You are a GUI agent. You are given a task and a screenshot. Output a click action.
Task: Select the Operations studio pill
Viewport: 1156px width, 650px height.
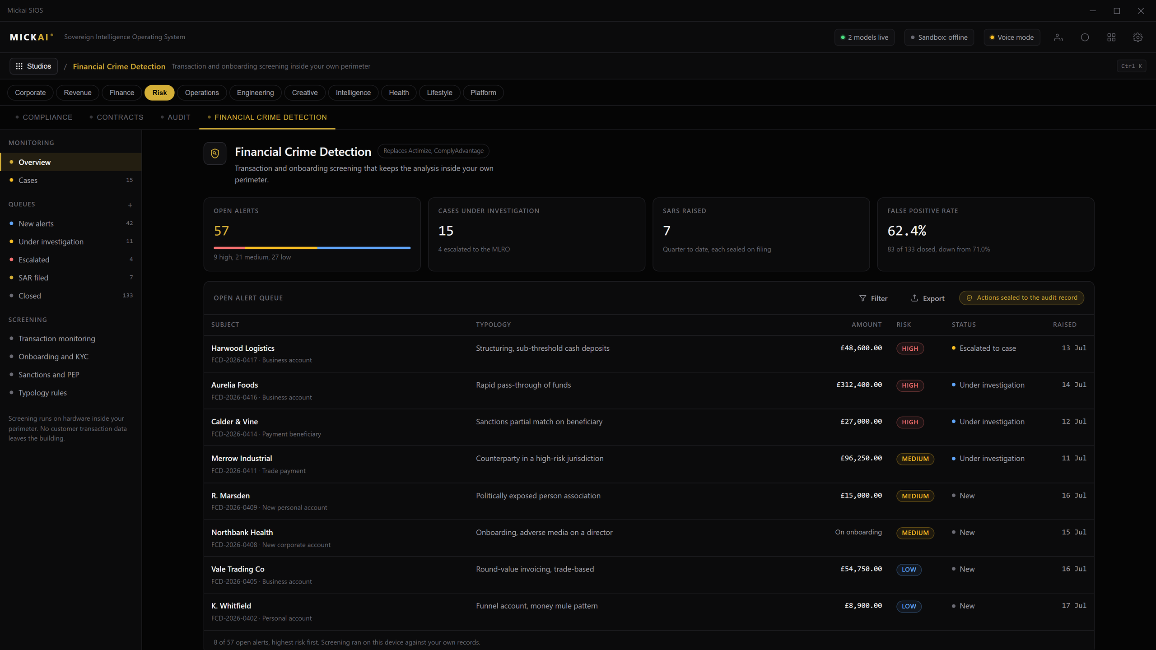pyautogui.click(x=202, y=93)
